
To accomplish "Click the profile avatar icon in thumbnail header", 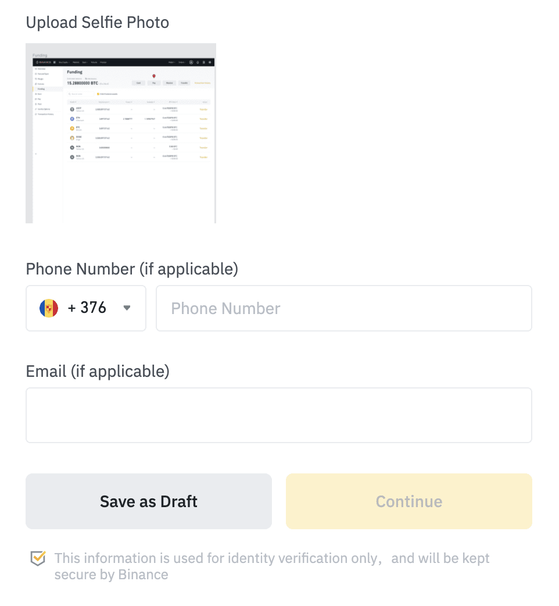I will point(191,62).
